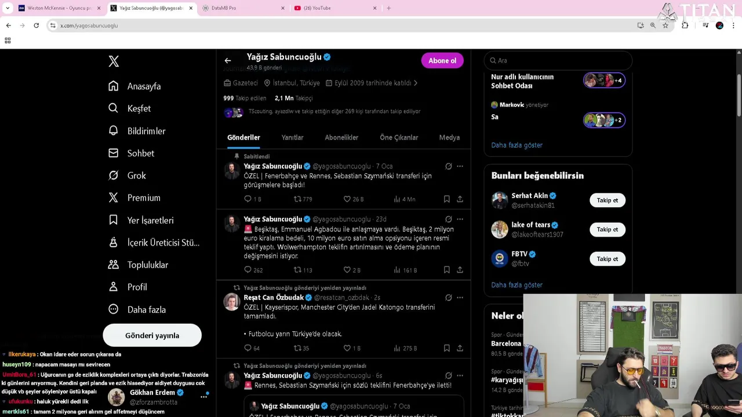Like the pinned post with 26 B likes

(x=353, y=199)
